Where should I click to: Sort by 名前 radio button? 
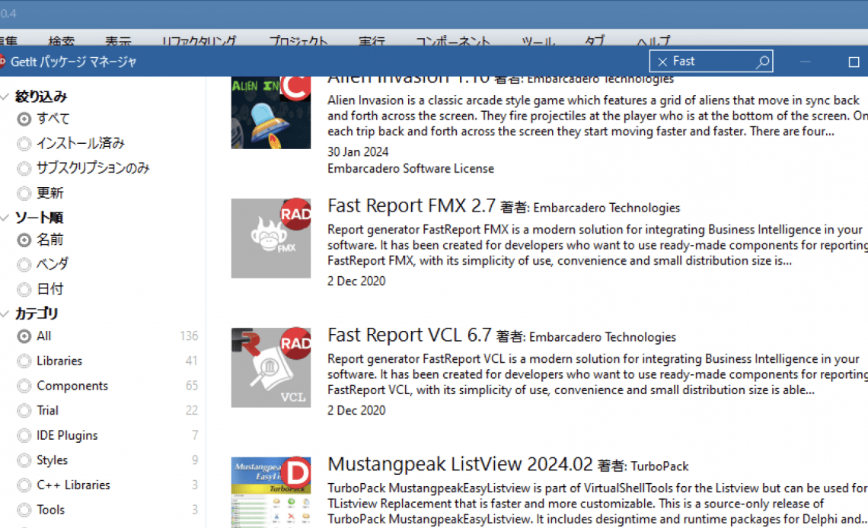(24, 240)
